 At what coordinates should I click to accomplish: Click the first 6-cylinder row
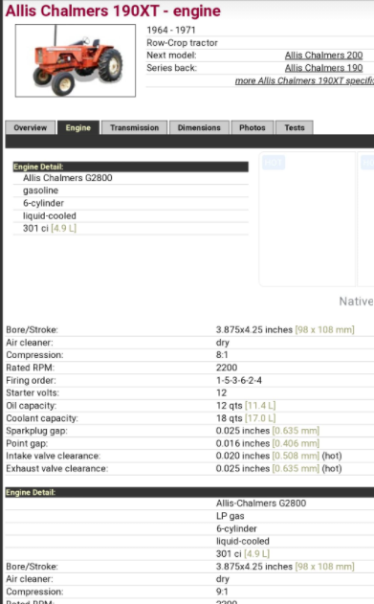tap(130, 203)
